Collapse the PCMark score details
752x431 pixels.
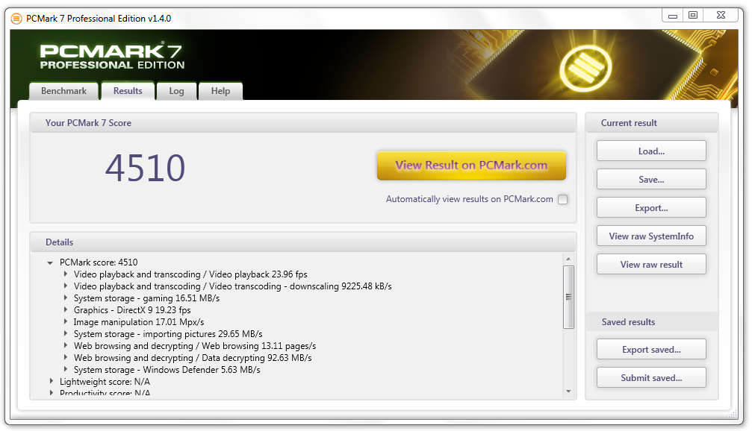tap(49, 262)
